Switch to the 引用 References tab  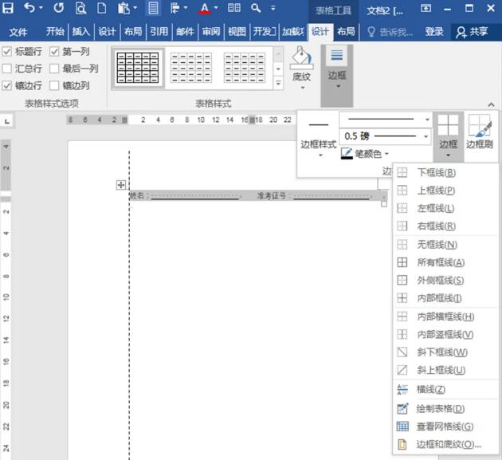pos(159,32)
